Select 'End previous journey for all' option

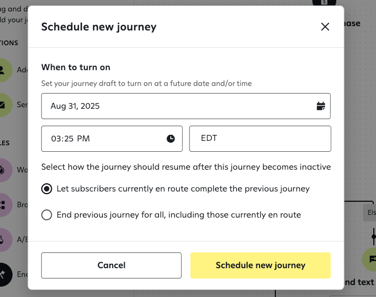pos(47,215)
